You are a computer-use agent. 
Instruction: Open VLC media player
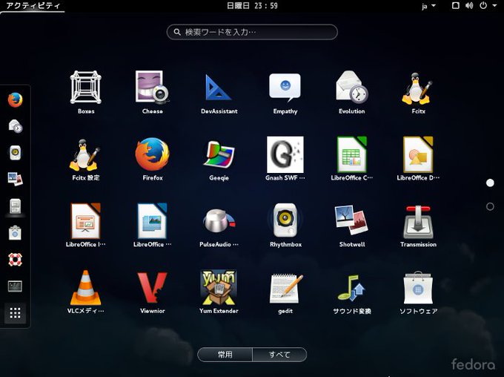(x=86, y=292)
